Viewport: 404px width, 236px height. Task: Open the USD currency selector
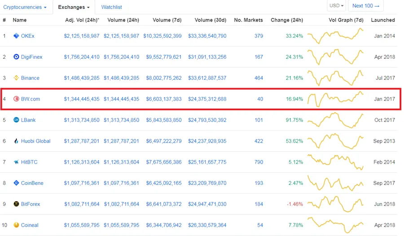click(x=336, y=6)
